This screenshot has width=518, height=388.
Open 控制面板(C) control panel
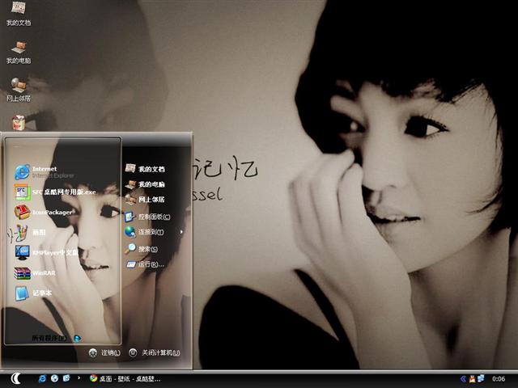coord(147,217)
